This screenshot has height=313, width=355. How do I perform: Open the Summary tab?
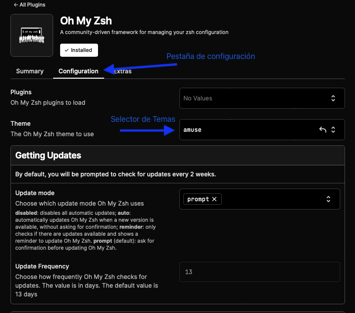30,71
